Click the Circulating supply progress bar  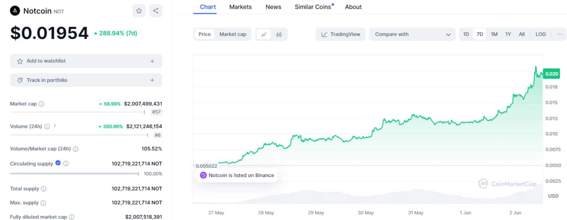(x=74, y=174)
